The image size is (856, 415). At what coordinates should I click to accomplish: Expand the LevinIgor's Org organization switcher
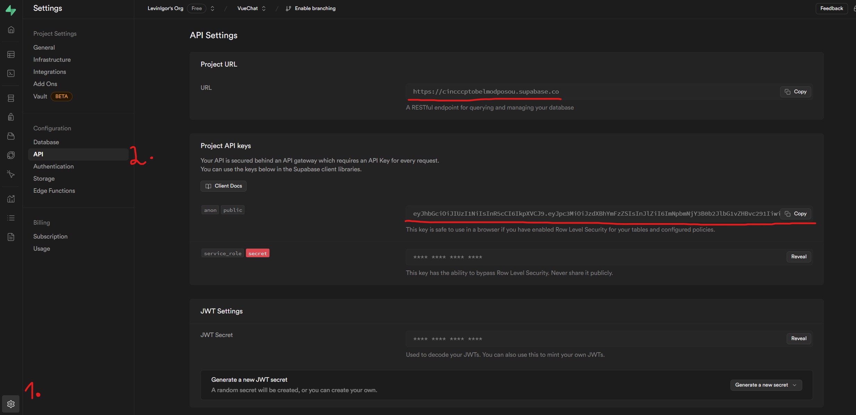click(212, 8)
